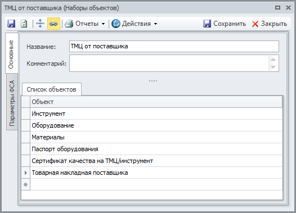Click the Комментарий scroll up arrow

273,60
